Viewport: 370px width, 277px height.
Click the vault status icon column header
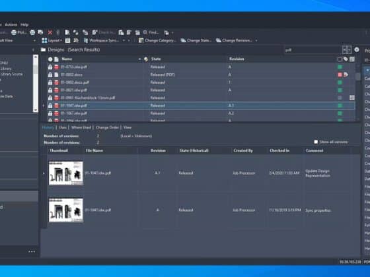(x=50, y=59)
